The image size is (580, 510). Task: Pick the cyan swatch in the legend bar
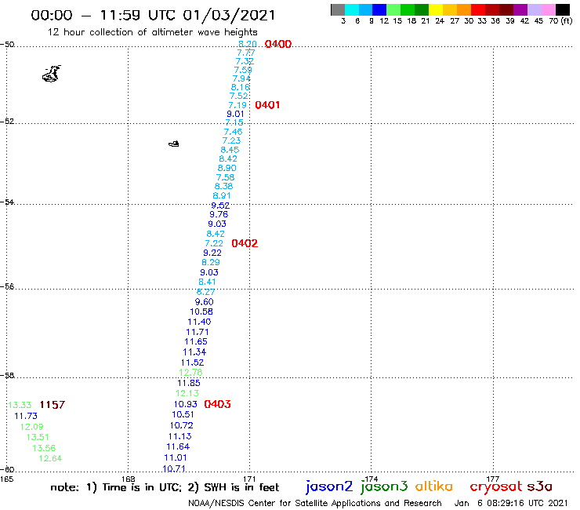(352, 9)
